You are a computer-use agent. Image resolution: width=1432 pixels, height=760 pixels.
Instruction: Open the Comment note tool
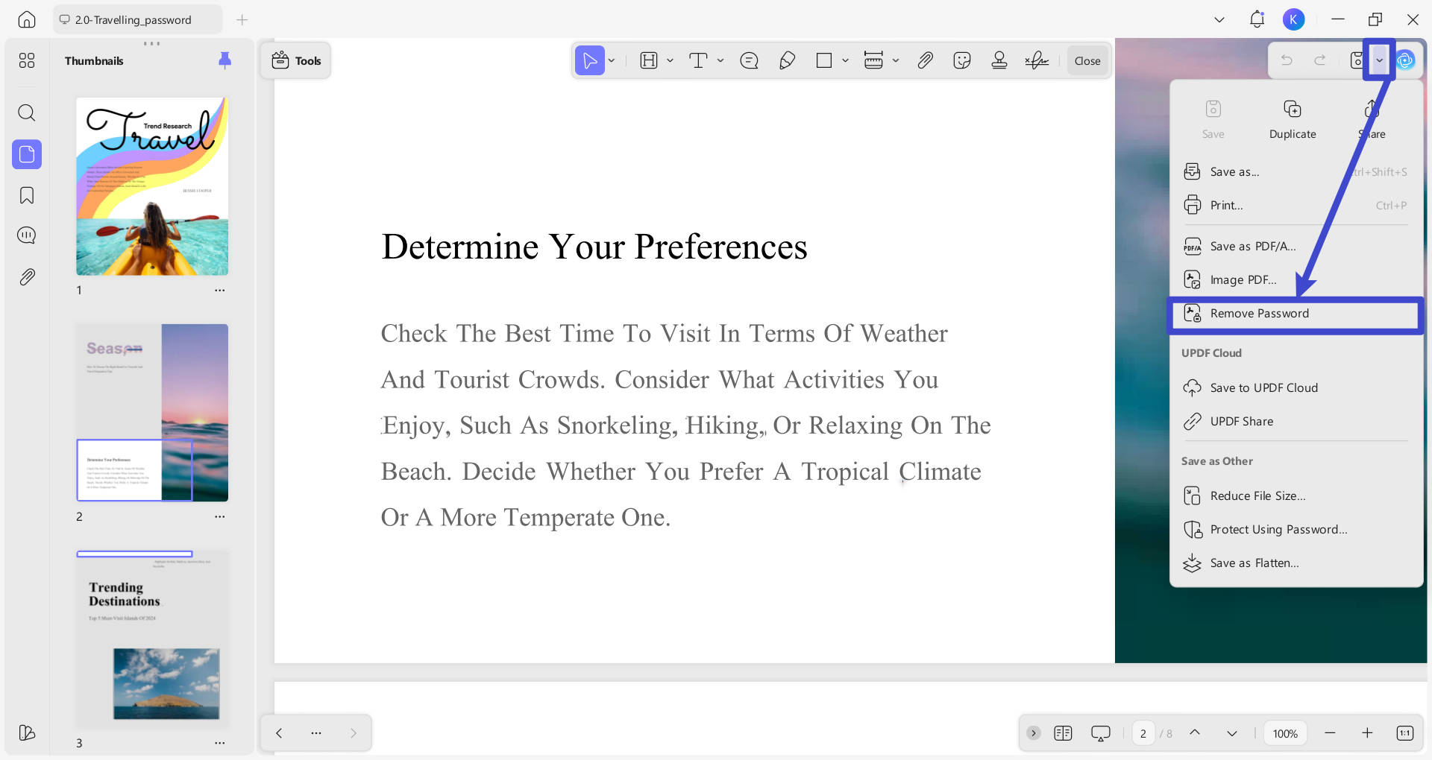[749, 60]
